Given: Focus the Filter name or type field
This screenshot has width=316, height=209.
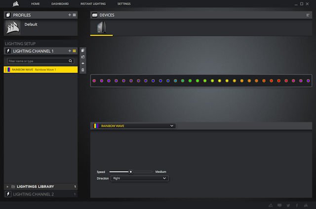Looking at the screenshot, I should click(x=40, y=61).
